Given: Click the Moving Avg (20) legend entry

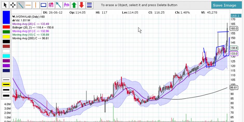Looking at the screenshot, I should coord(31,24).
